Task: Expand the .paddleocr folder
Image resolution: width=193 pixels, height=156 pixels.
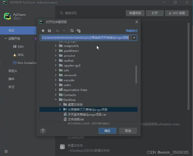Action: (56, 51)
